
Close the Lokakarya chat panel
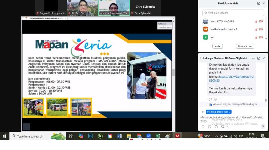(264, 58)
